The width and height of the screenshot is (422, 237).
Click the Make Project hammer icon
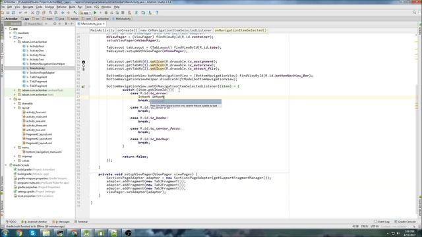pyautogui.click(x=75, y=13)
